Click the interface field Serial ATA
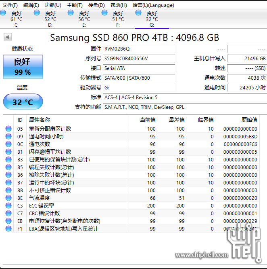Viewport: 267px width, 269px height. pyautogui.click(x=139, y=68)
